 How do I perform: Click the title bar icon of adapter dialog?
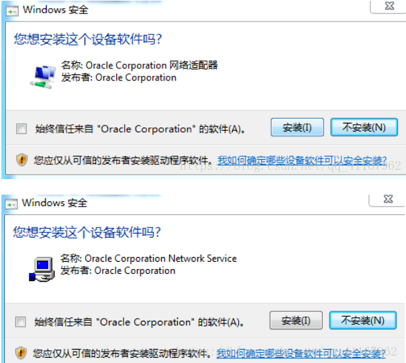pos(12,11)
